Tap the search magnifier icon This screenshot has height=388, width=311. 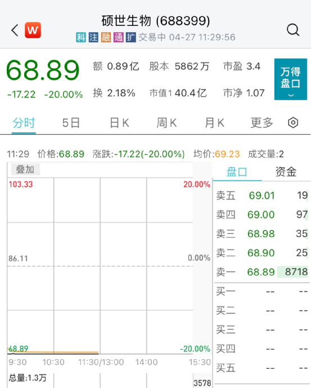point(293,30)
